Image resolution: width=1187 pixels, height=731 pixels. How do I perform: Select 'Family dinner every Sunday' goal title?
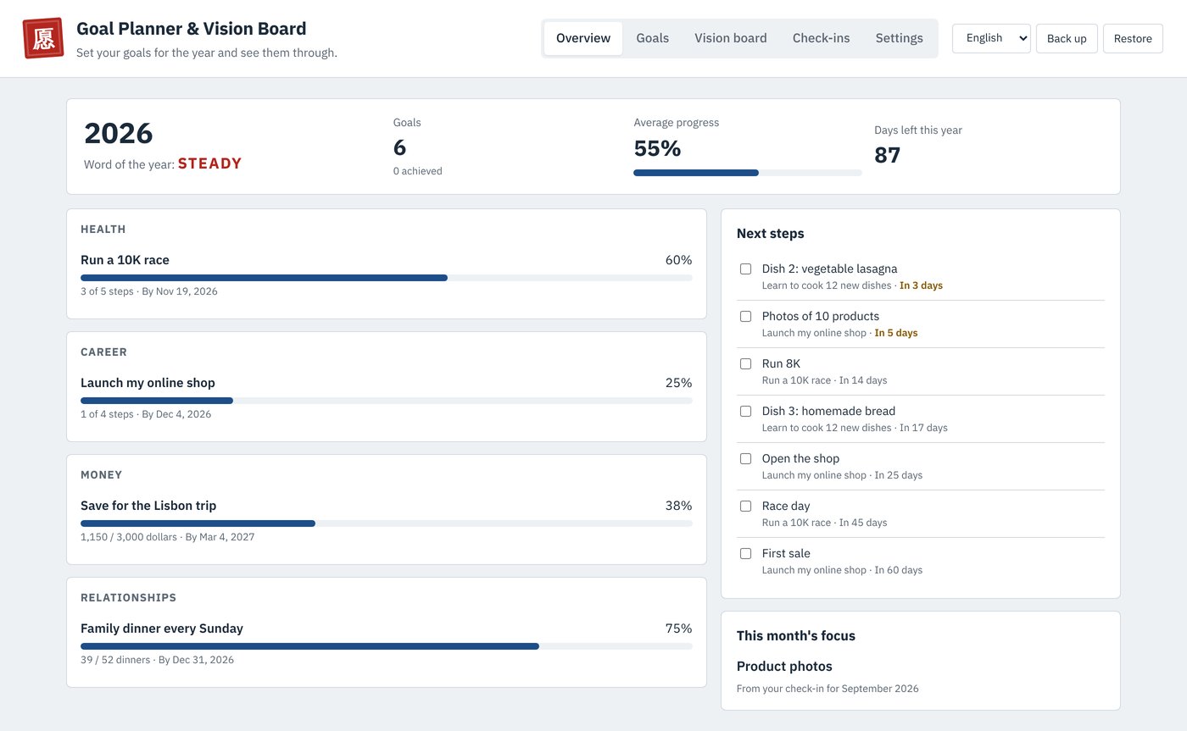162,629
